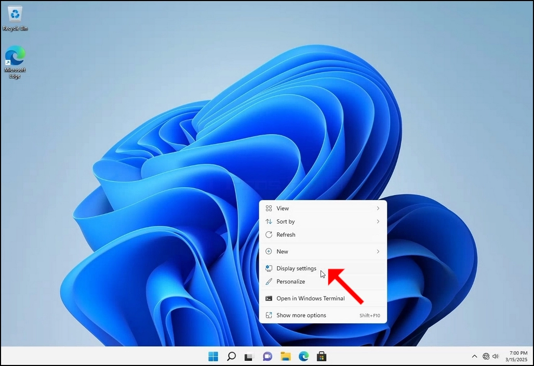Expand the New submenu
Viewport: 534px width, 366px height.
pyautogui.click(x=323, y=252)
